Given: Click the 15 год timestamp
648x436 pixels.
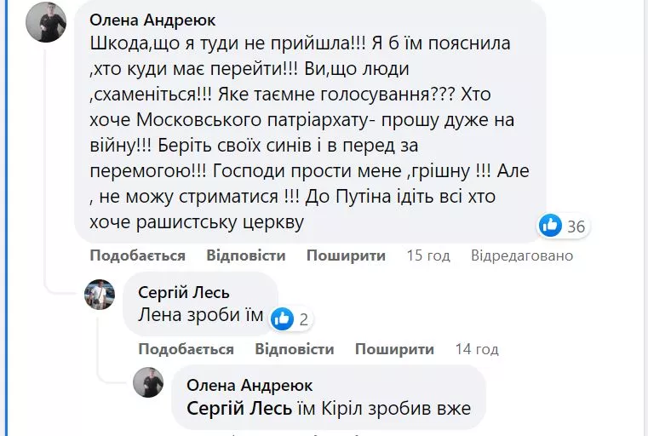Looking at the screenshot, I should [428, 255].
